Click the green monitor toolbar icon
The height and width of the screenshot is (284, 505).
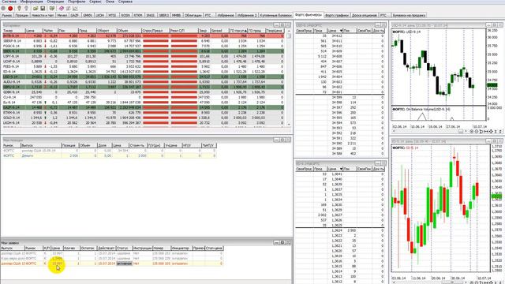[52, 9]
